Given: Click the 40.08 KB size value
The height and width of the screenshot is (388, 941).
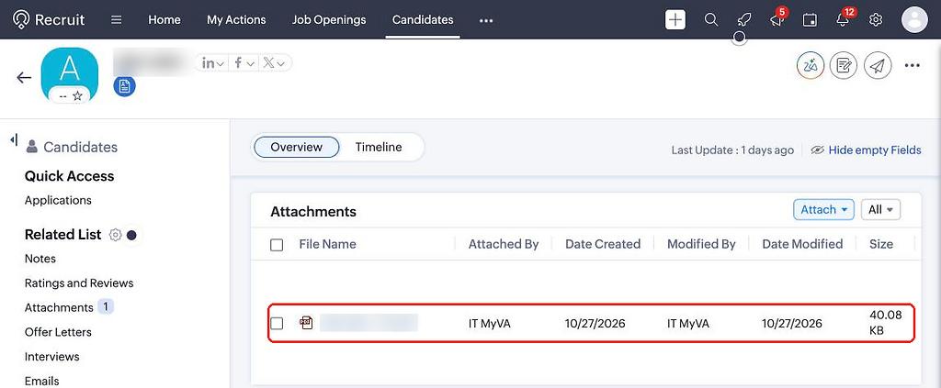Looking at the screenshot, I should 886,323.
